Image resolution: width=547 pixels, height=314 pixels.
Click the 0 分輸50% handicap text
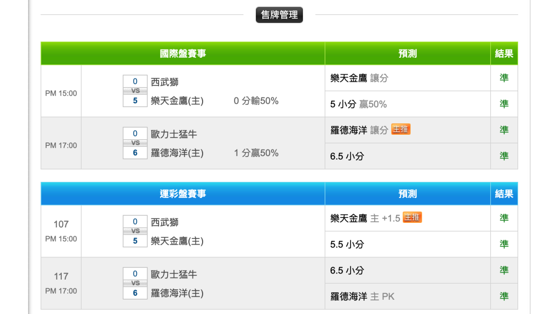coord(256,101)
